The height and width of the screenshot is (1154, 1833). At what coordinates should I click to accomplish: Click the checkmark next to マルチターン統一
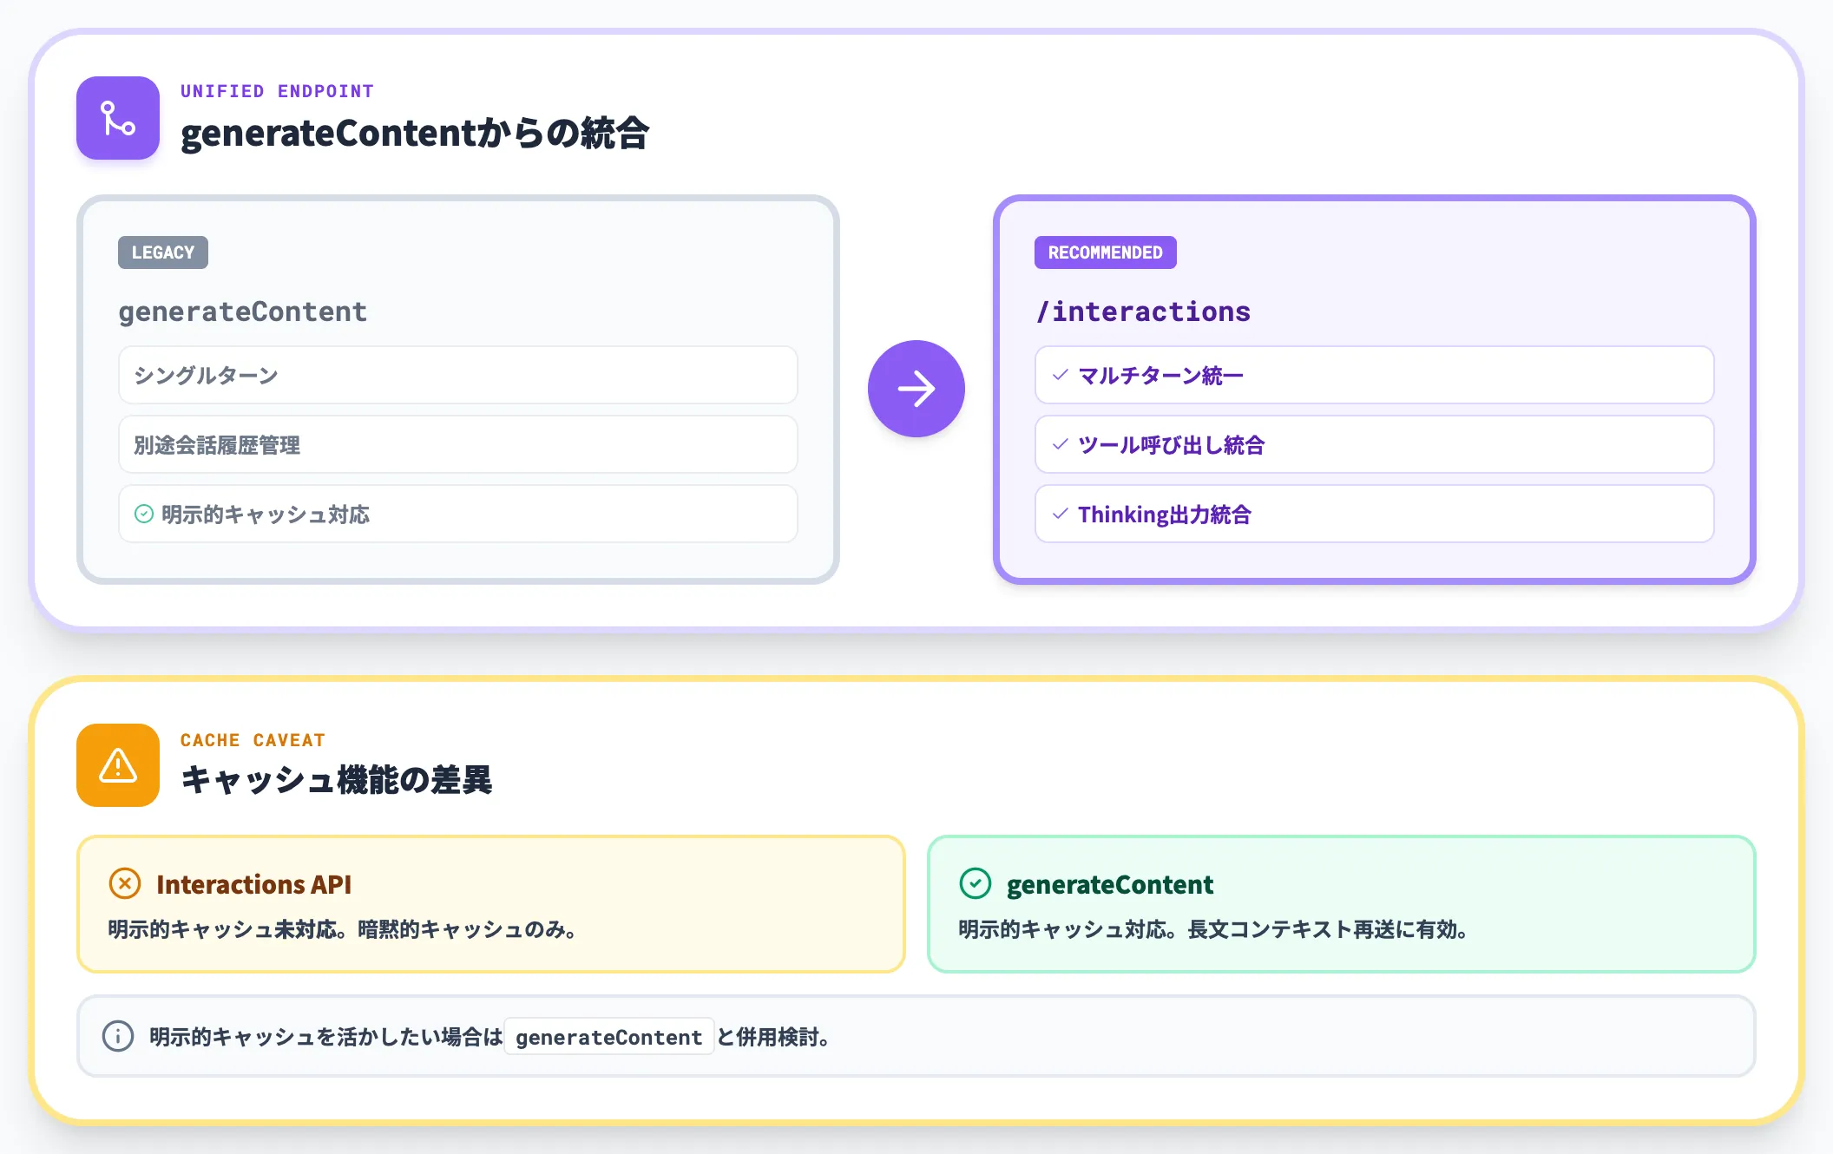click(x=1060, y=375)
